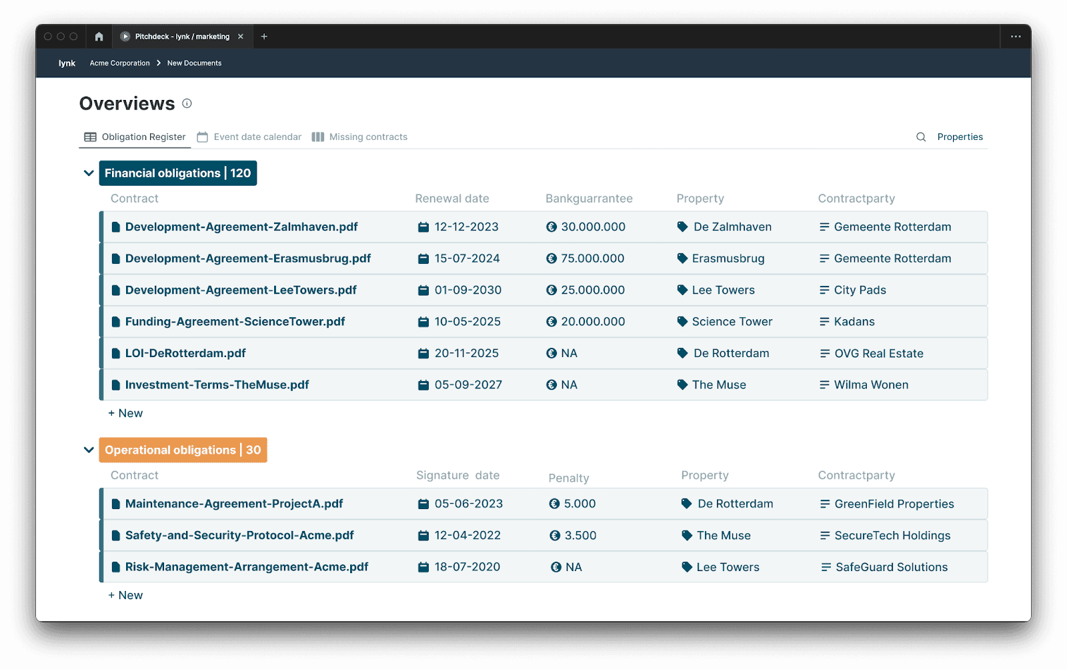Click the 3.500 penalty value

580,536
